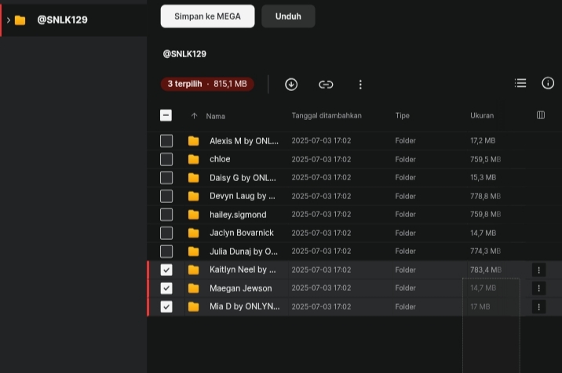Image resolution: width=562 pixels, height=373 pixels.
Task: Click the folder icon of Alexis M row
Action: (x=194, y=141)
